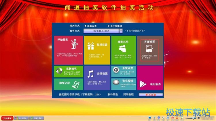Click the red 开始菜单 button
The image size is (216, 121).
[x=7, y=118]
